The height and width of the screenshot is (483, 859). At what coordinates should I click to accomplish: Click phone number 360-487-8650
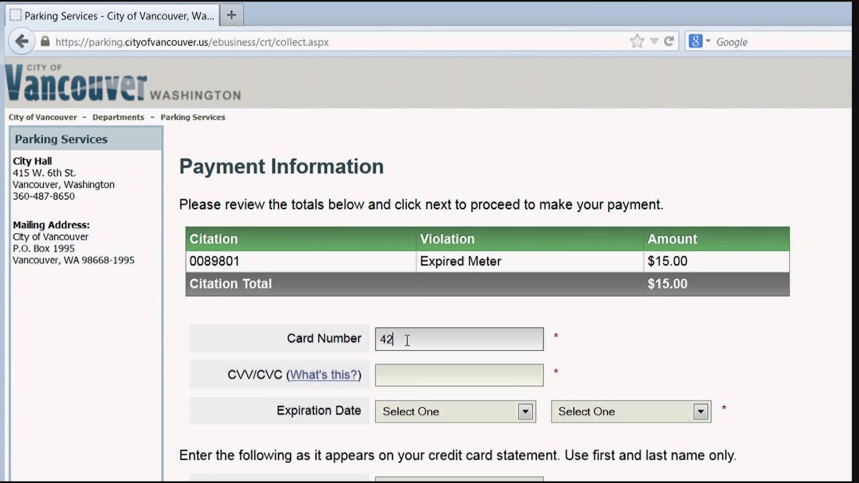coord(44,196)
